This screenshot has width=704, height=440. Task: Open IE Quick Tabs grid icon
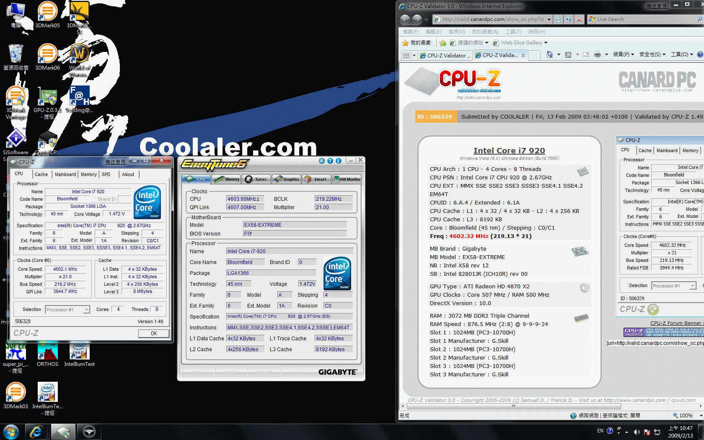pyautogui.click(x=406, y=55)
